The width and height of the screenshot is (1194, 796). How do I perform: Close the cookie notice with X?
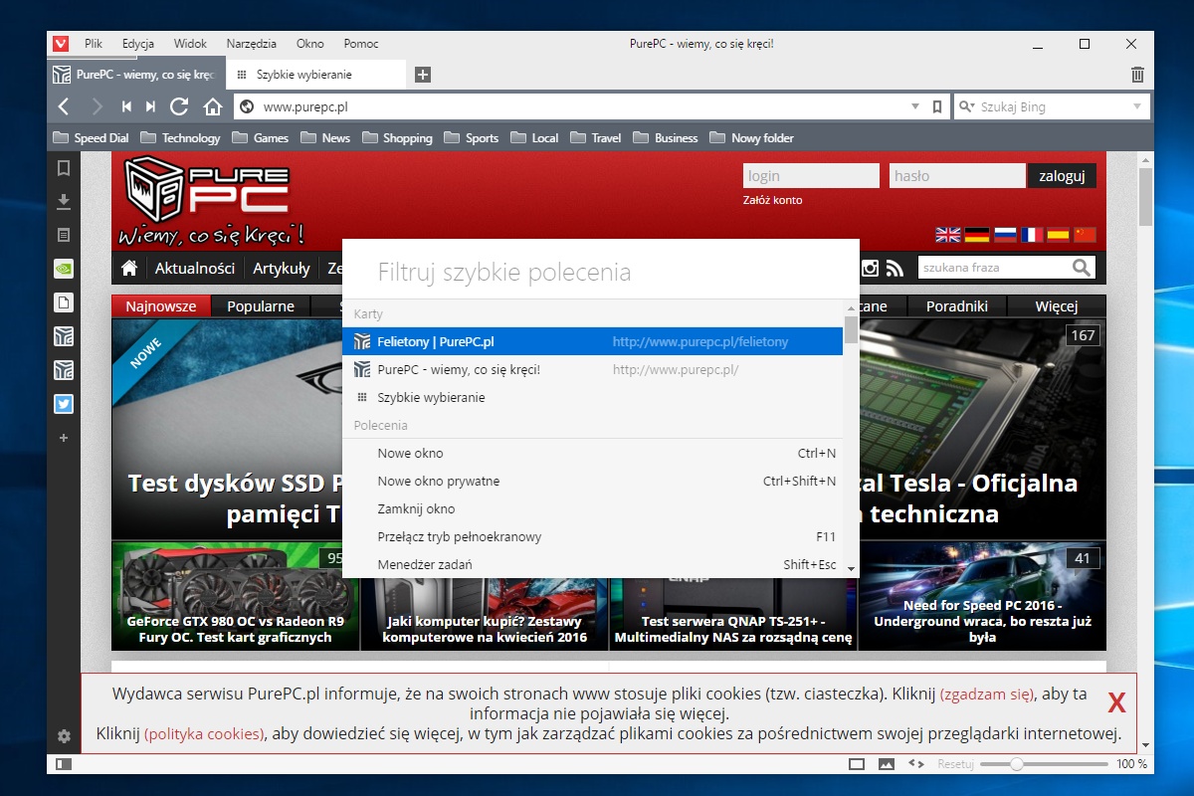1116,703
